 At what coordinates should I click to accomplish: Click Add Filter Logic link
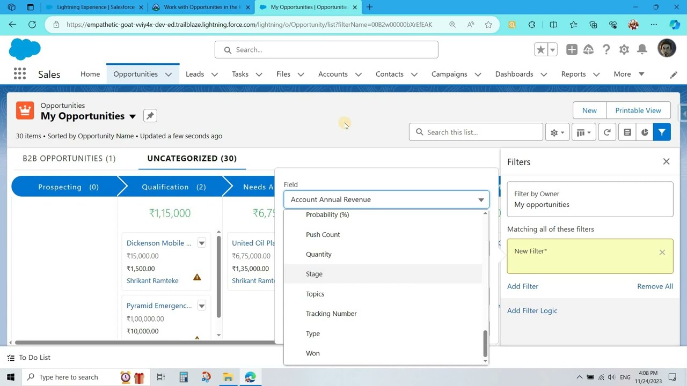click(532, 310)
